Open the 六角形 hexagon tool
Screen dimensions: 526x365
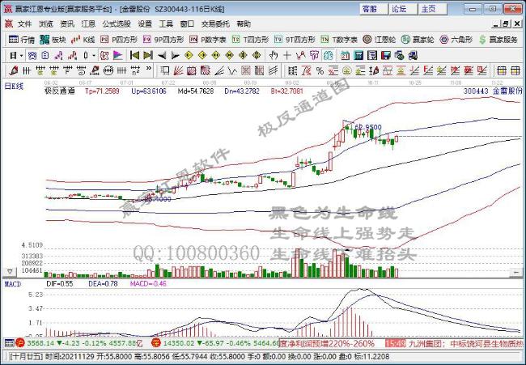coord(456,40)
